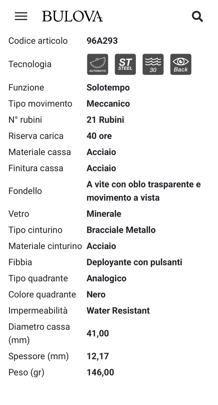Click the Solotempo function value

(108, 87)
